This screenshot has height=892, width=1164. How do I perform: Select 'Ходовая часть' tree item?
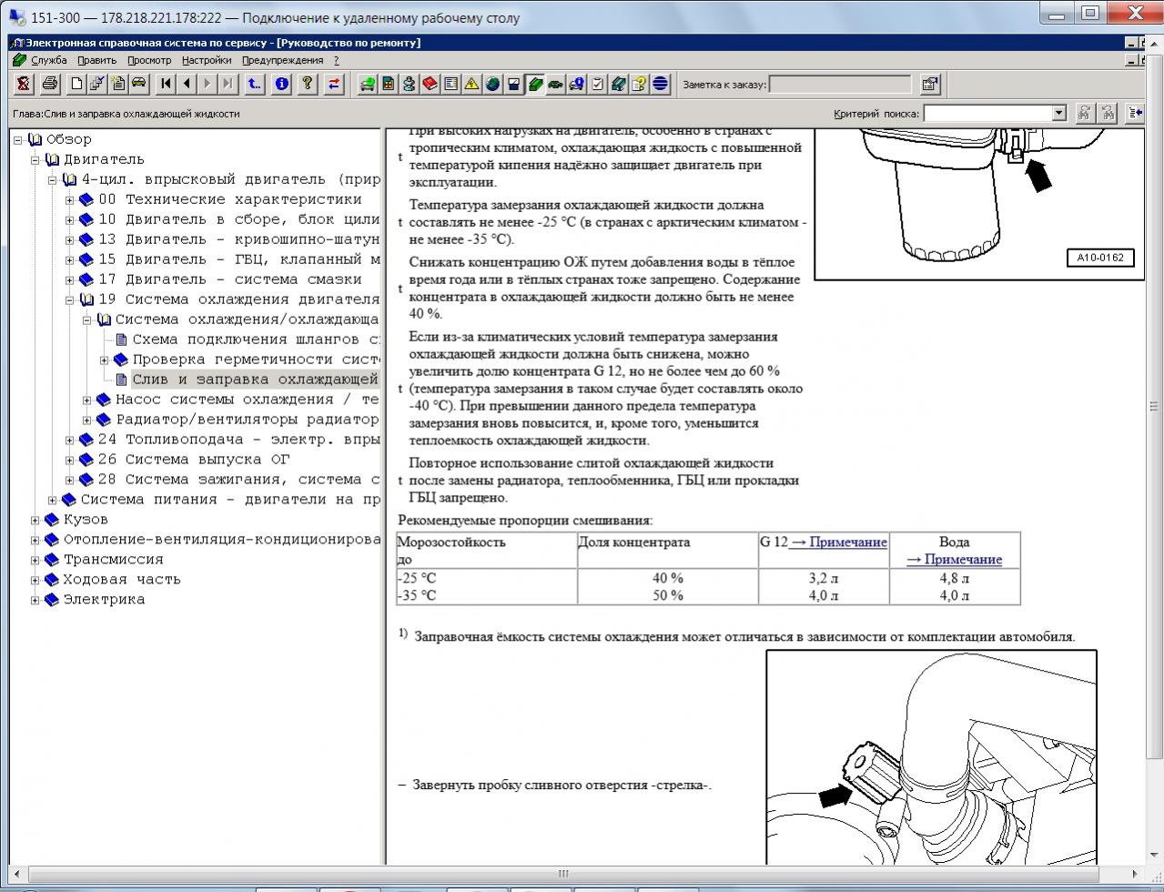122,580
